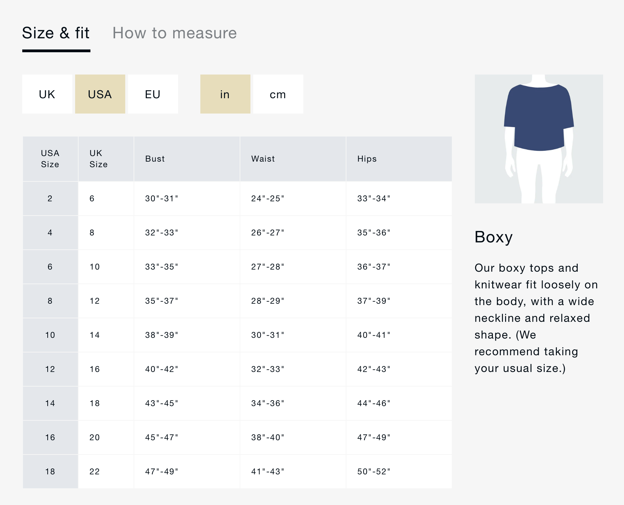Click the Hips column header
This screenshot has width=624, height=505.
pos(367,159)
